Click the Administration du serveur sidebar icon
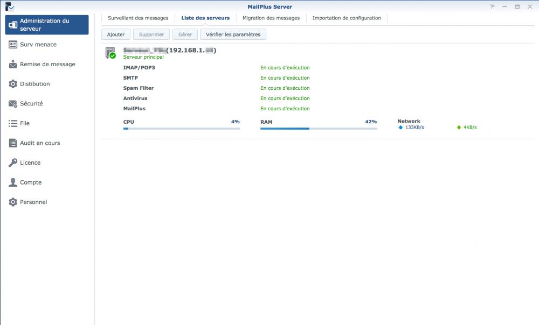 point(13,25)
